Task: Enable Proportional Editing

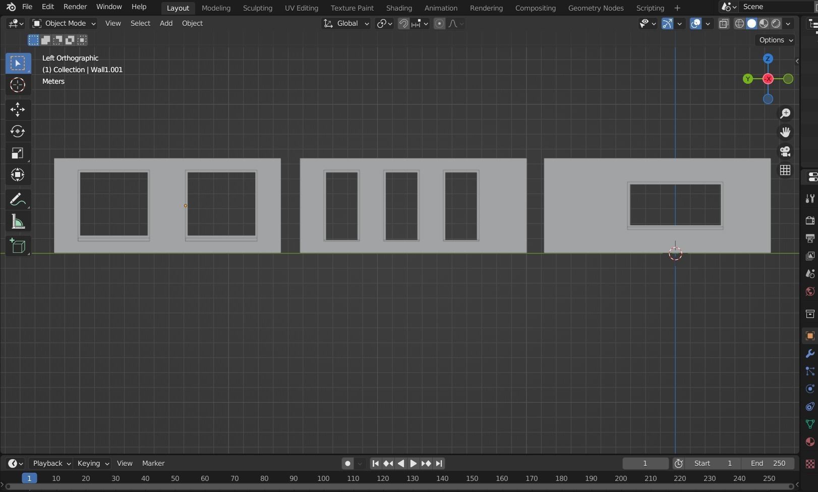Action: [439, 23]
